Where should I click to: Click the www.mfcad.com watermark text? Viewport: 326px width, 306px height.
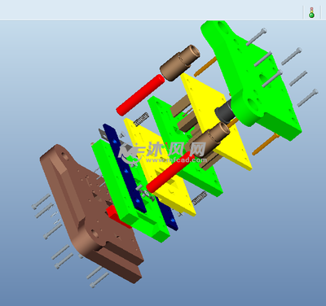(176, 160)
